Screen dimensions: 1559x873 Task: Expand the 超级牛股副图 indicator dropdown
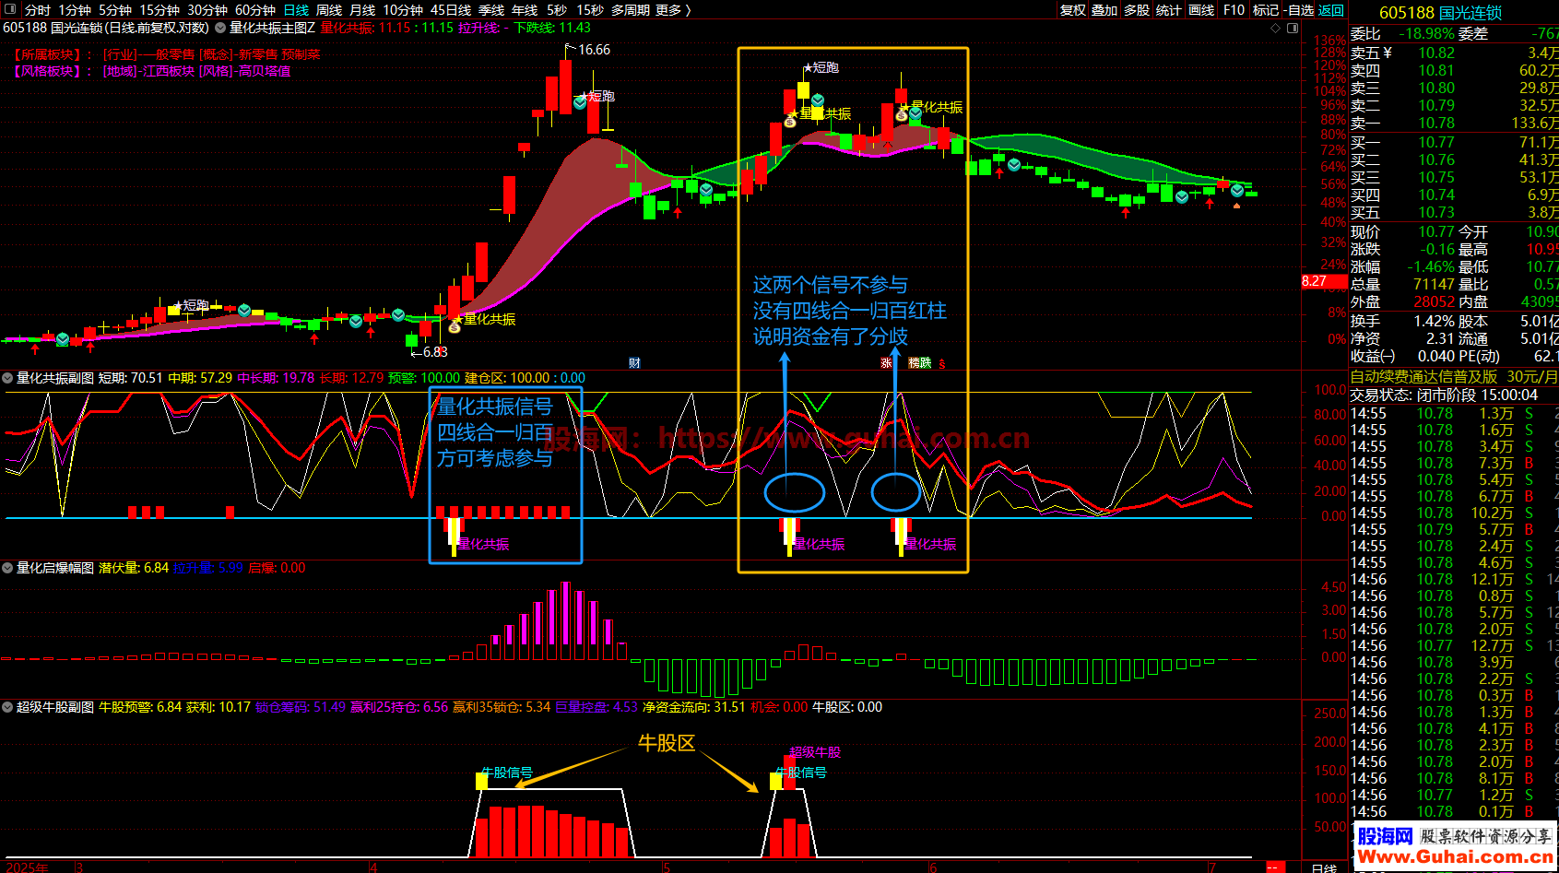coord(7,707)
